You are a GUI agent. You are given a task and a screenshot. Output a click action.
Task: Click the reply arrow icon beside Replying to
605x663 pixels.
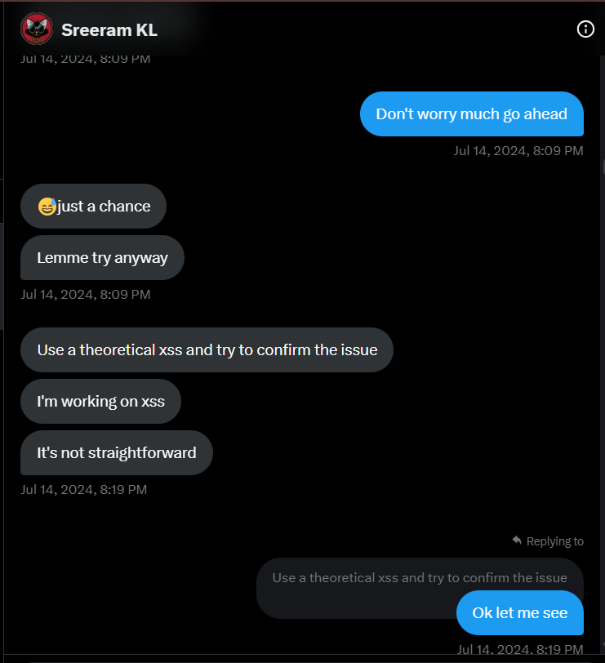(517, 540)
